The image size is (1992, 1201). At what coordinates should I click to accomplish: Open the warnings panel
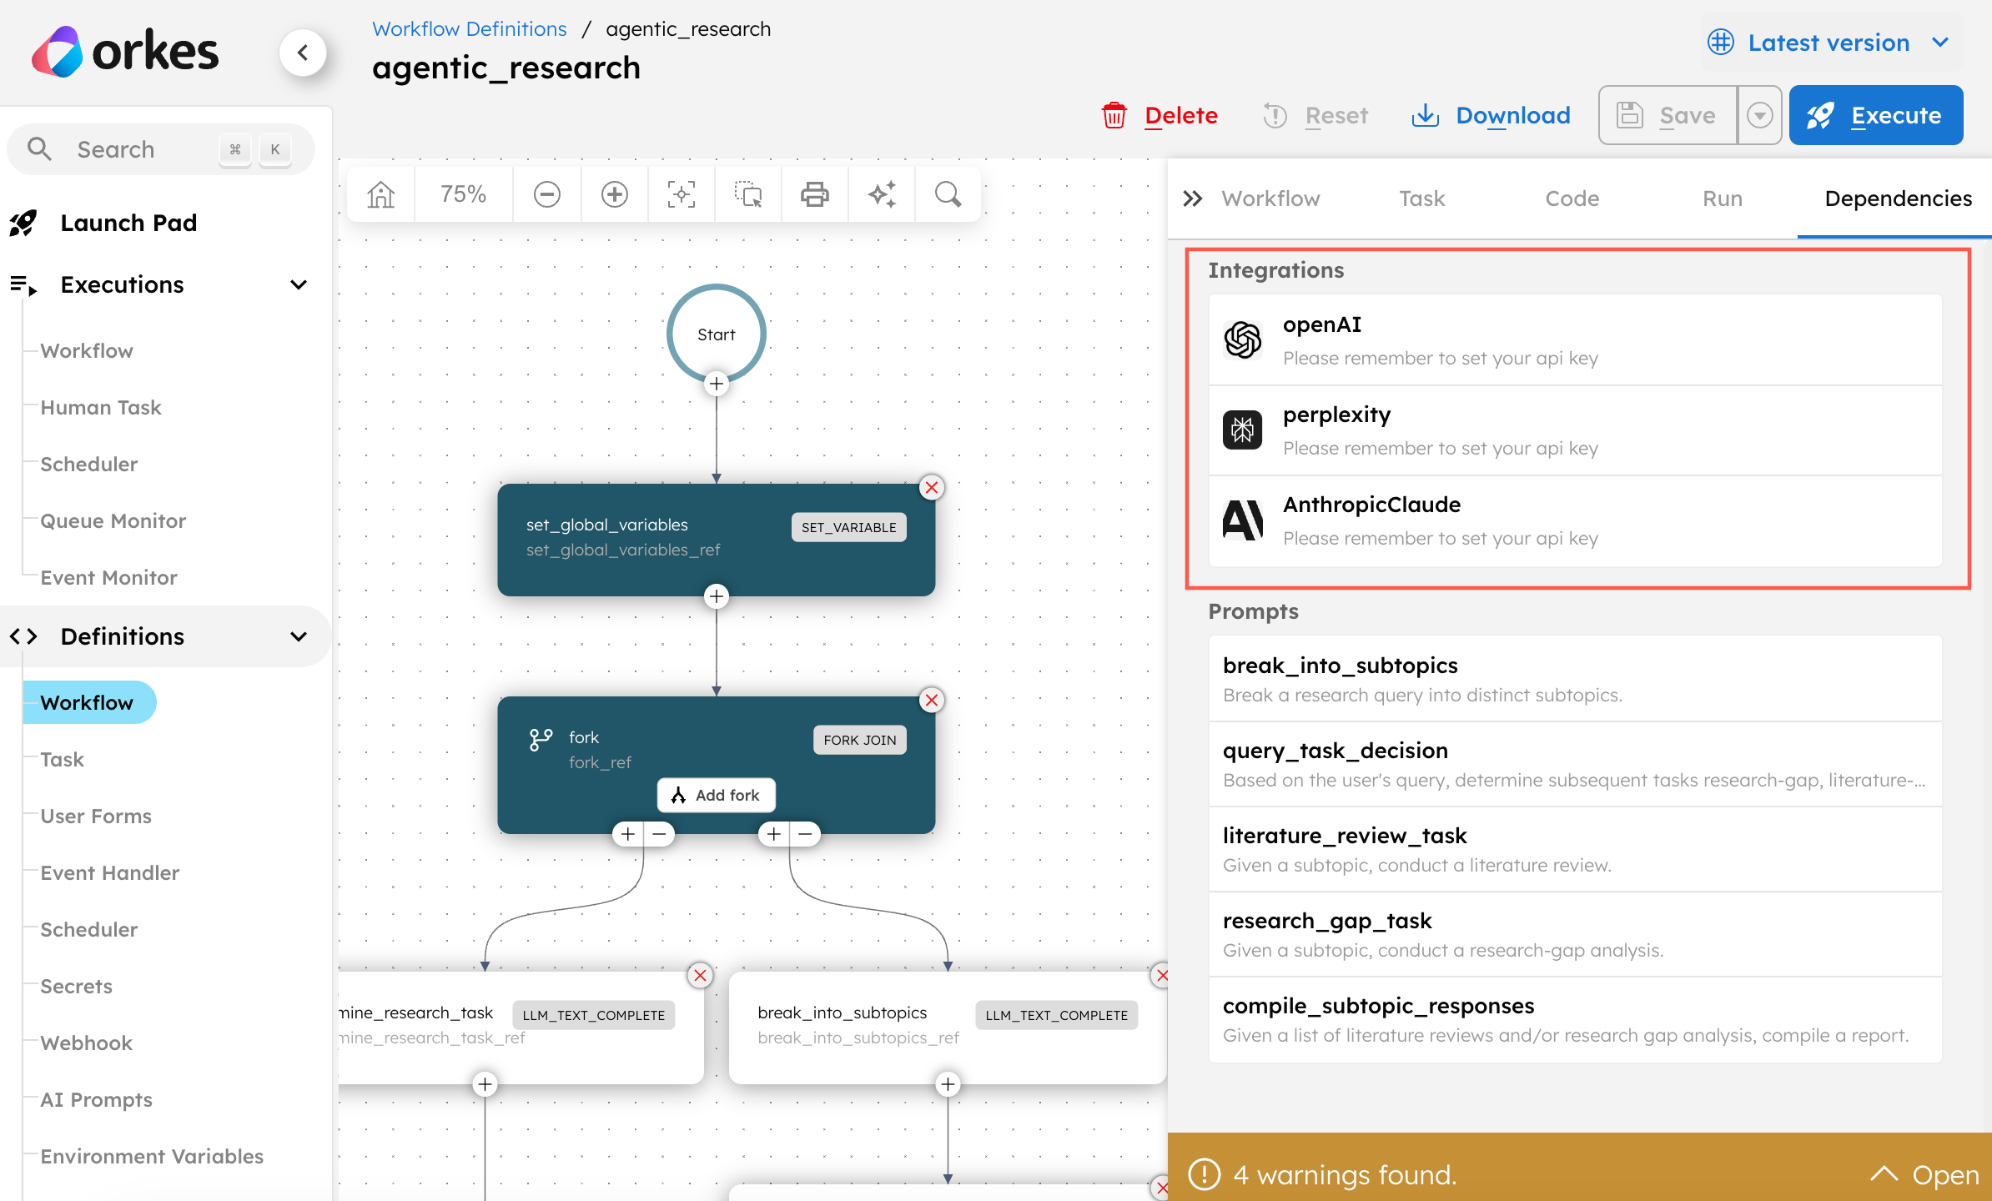click(1924, 1174)
